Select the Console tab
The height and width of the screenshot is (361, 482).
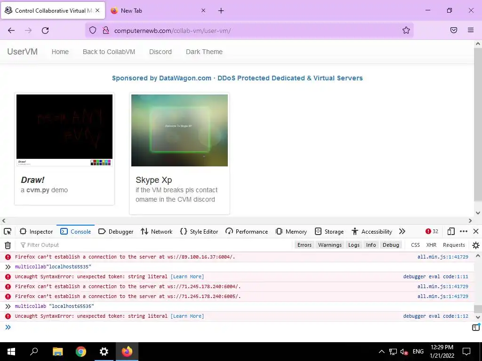(x=76, y=231)
